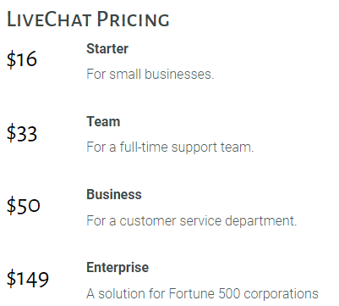The image size is (339, 306).
Task: Select the $33 price
Action: pyautogui.click(x=22, y=133)
